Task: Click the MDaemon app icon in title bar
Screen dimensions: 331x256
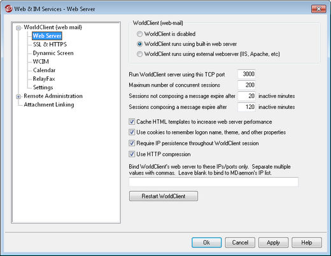Action: click(x=9, y=9)
